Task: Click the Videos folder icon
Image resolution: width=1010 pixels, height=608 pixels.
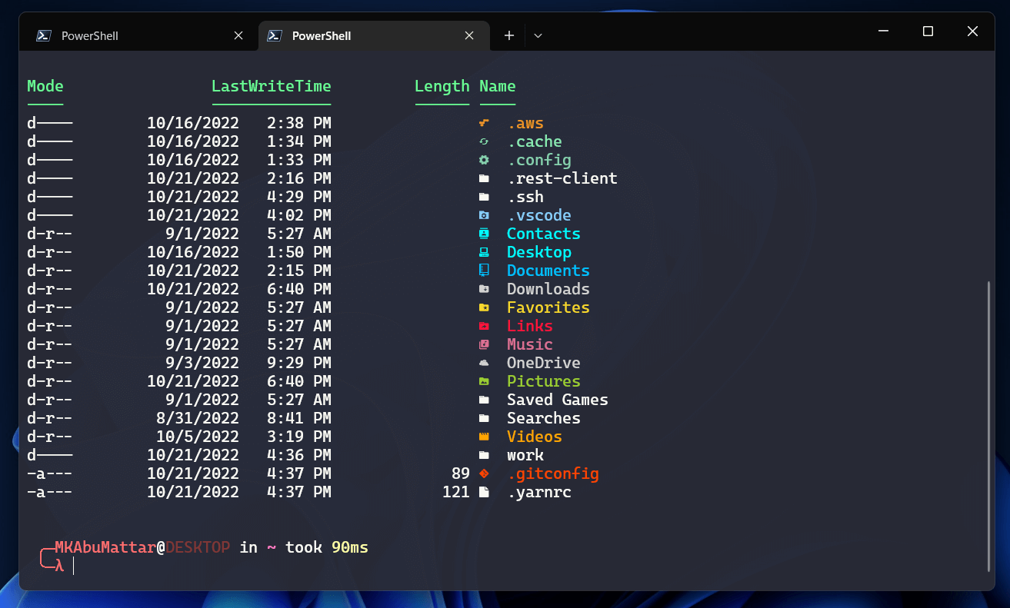Action: (484, 437)
